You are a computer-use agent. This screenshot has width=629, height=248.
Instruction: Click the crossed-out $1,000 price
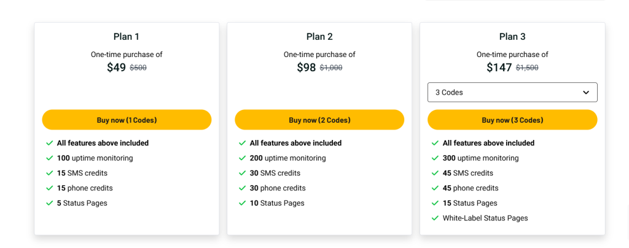331,68
